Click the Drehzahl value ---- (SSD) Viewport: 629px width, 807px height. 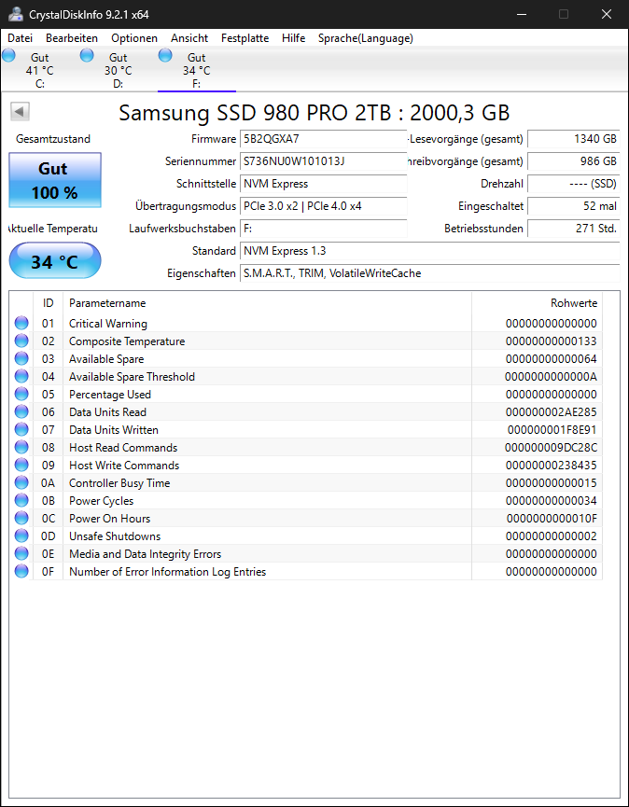(x=573, y=184)
